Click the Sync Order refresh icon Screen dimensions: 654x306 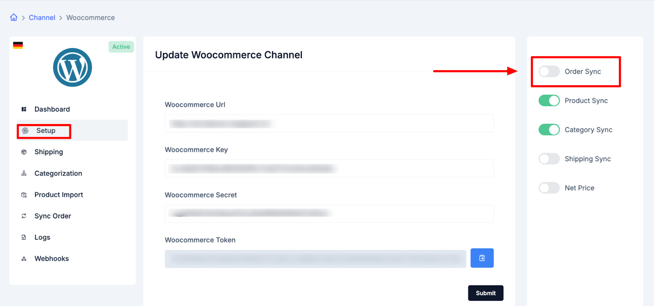point(24,216)
